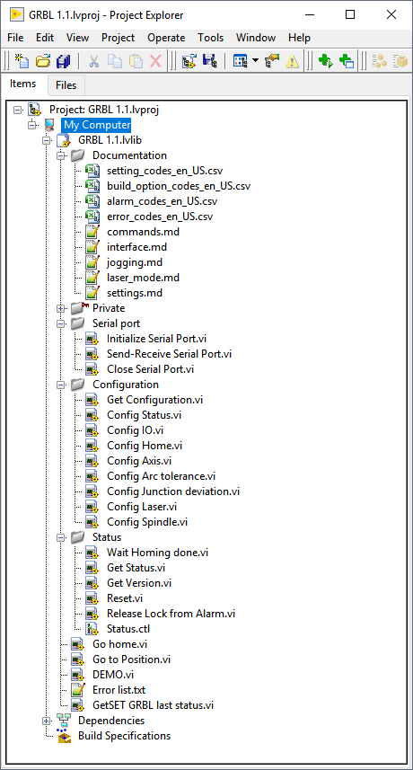Collapse the My Computer tree node
Viewport: 413px width, 770px height.
[x=32, y=125]
